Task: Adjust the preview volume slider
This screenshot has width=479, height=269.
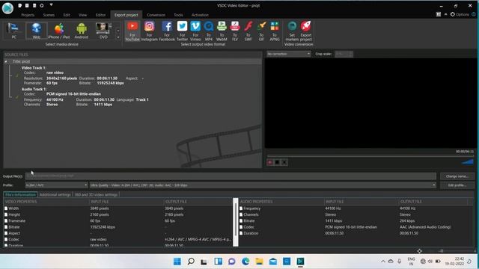Action: coord(467,162)
